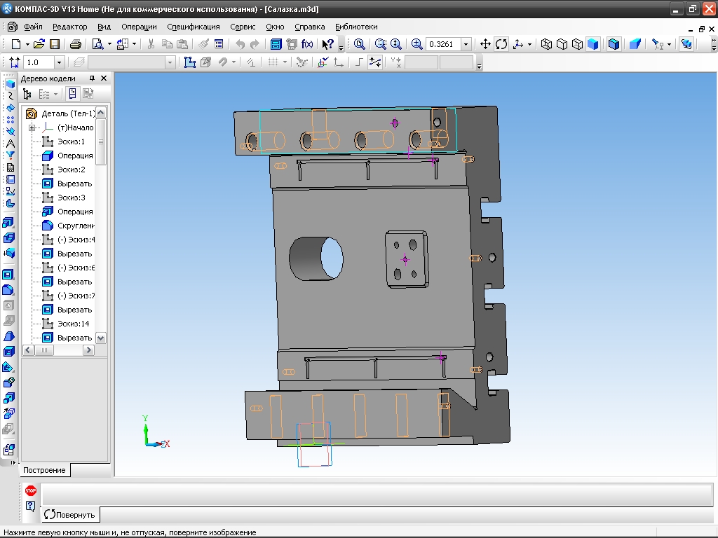Viewport: 718px width, 538px height.
Task: Toggle perspective projection view
Action: [x=635, y=44]
